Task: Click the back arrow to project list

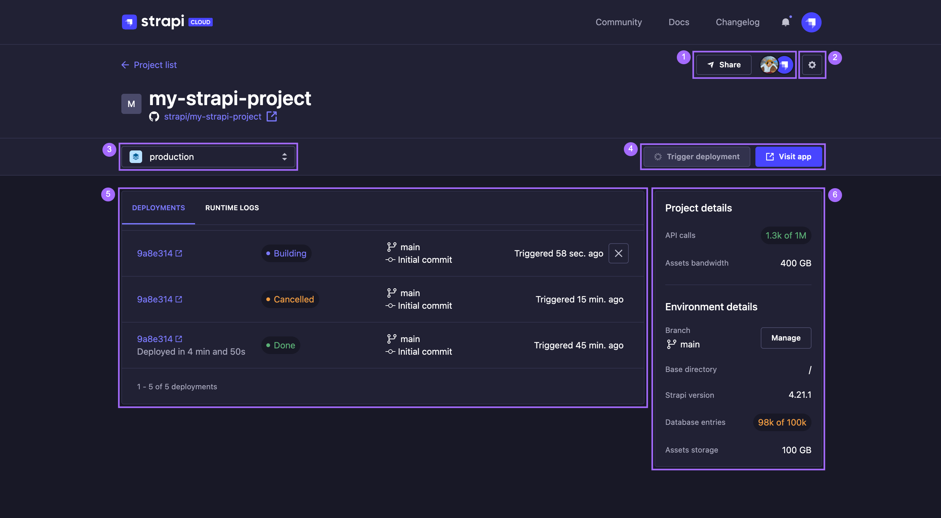Action: 125,65
